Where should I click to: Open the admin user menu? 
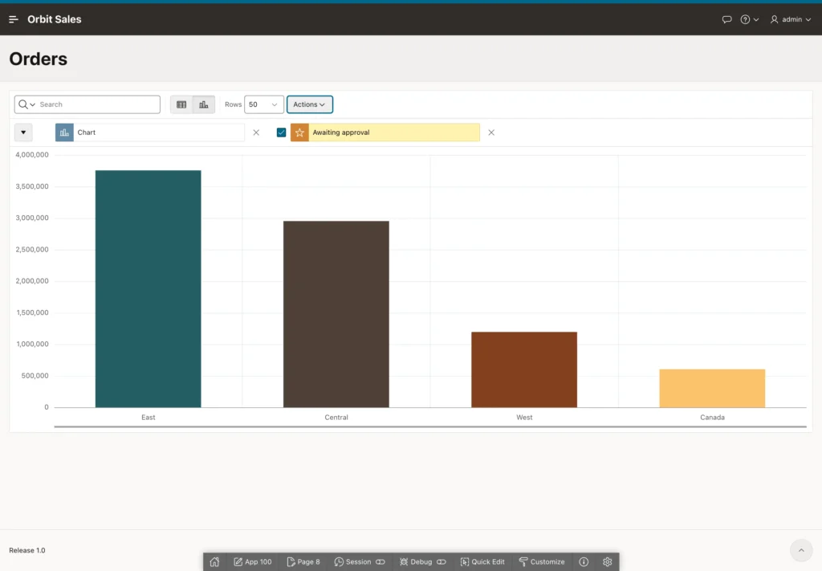coord(791,19)
